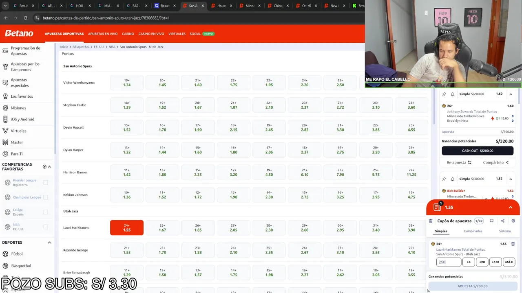522x293 pixels.
Task: Collapse the bet slip header 1.55
Action: 511,208
